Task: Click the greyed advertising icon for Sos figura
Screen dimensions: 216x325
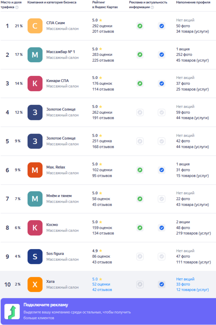Action: tap(140, 257)
